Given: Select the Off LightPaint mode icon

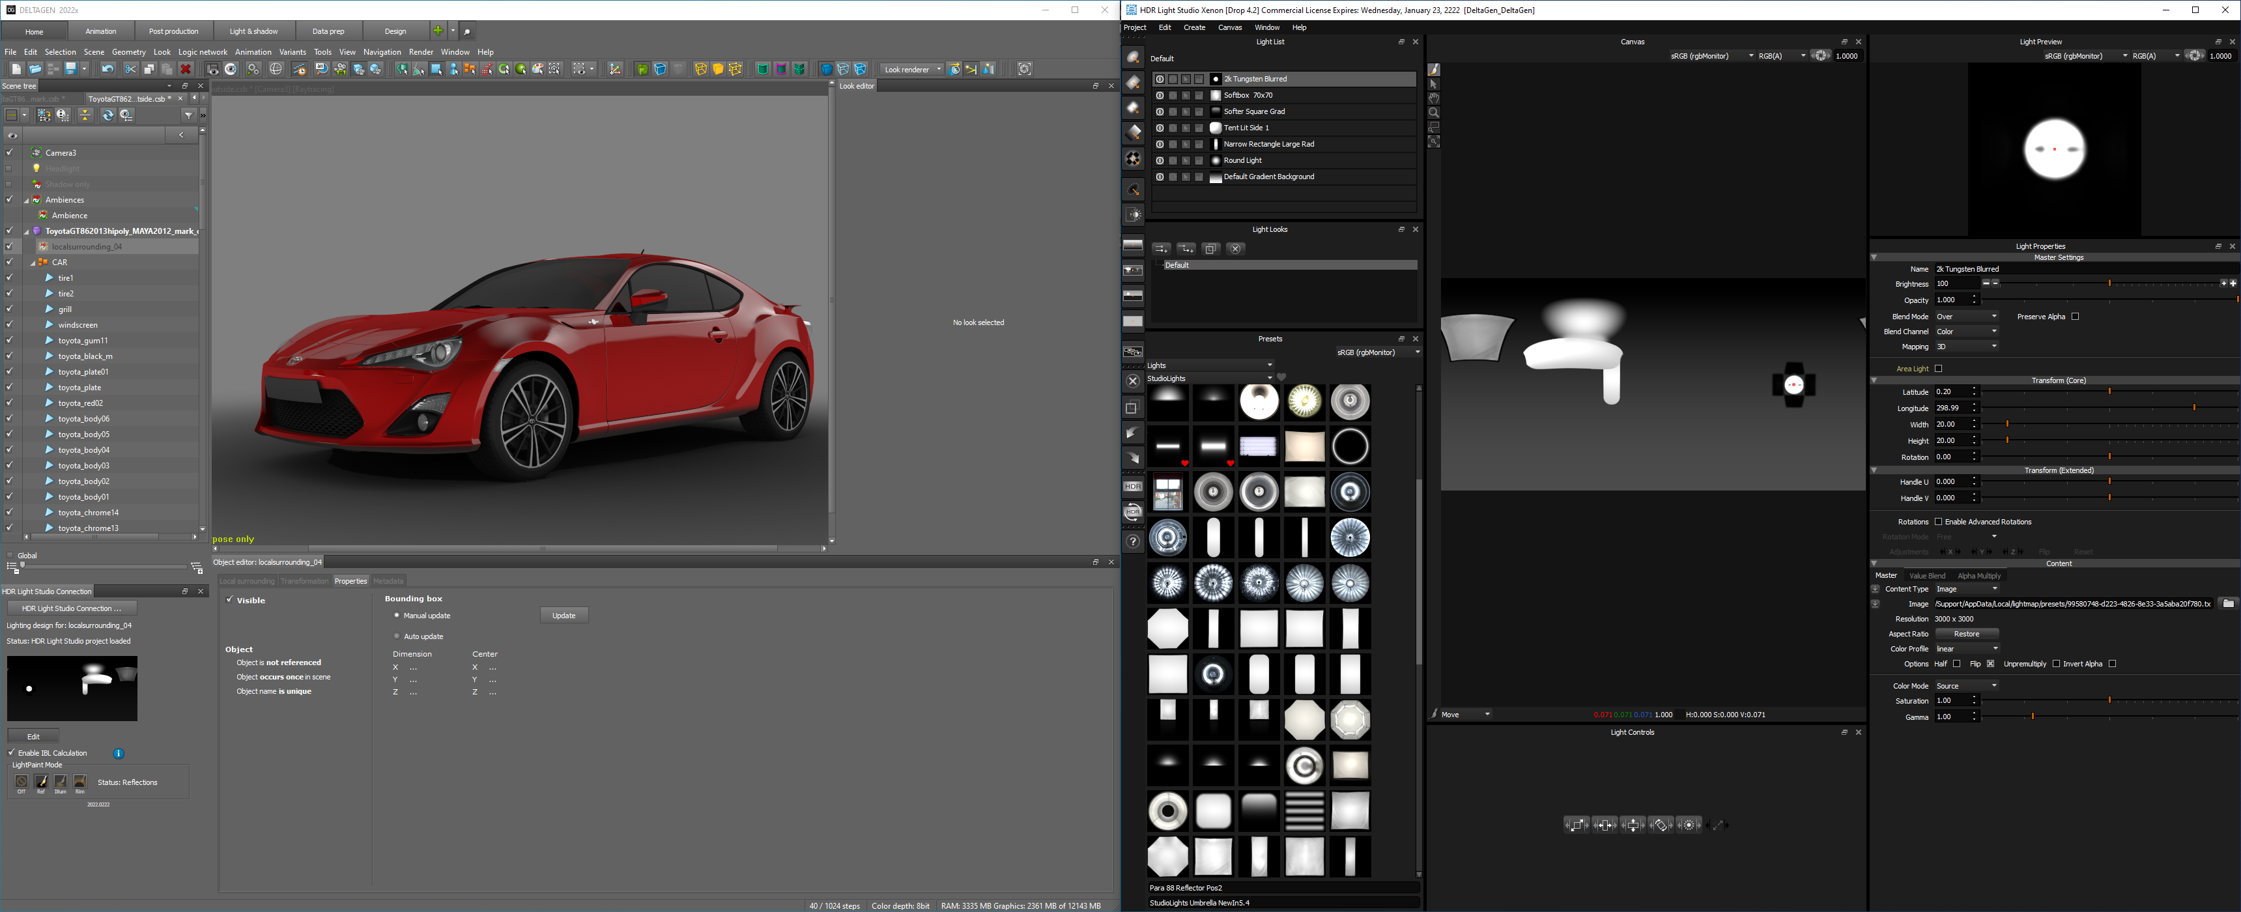Looking at the screenshot, I should [21, 782].
